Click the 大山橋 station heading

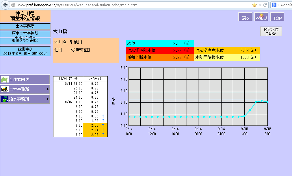60,31
